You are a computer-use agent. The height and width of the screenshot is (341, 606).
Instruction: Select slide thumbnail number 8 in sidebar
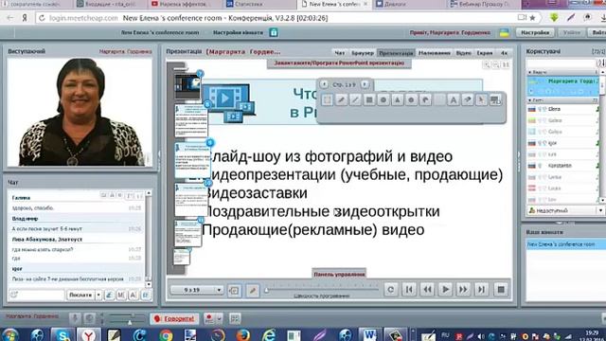click(191, 121)
